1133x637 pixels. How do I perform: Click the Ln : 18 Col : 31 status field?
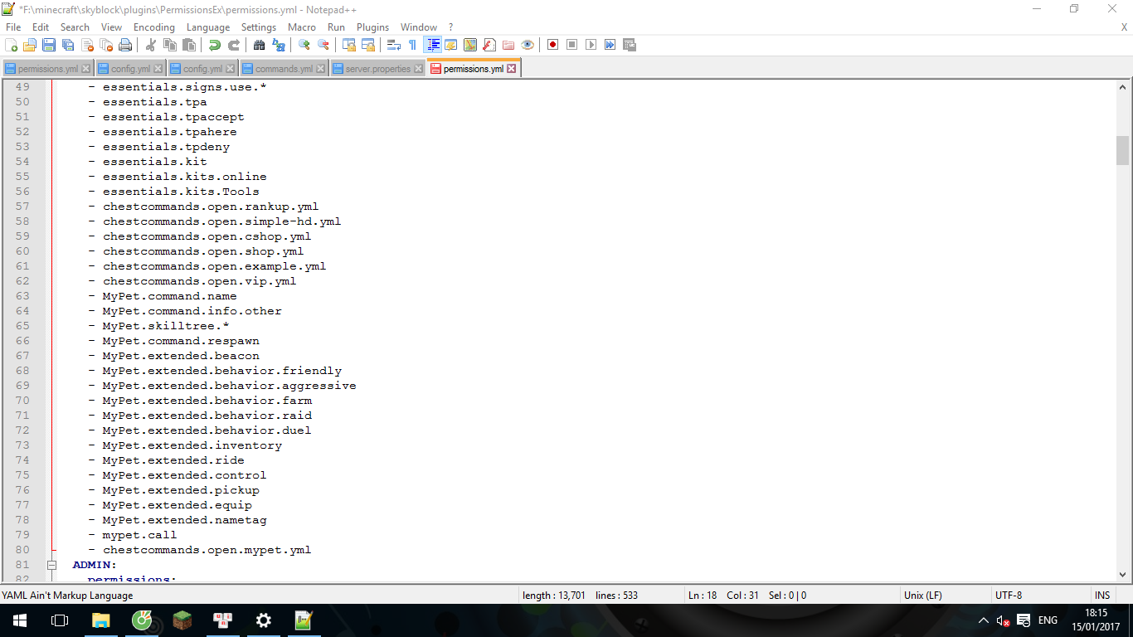(723, 596)
